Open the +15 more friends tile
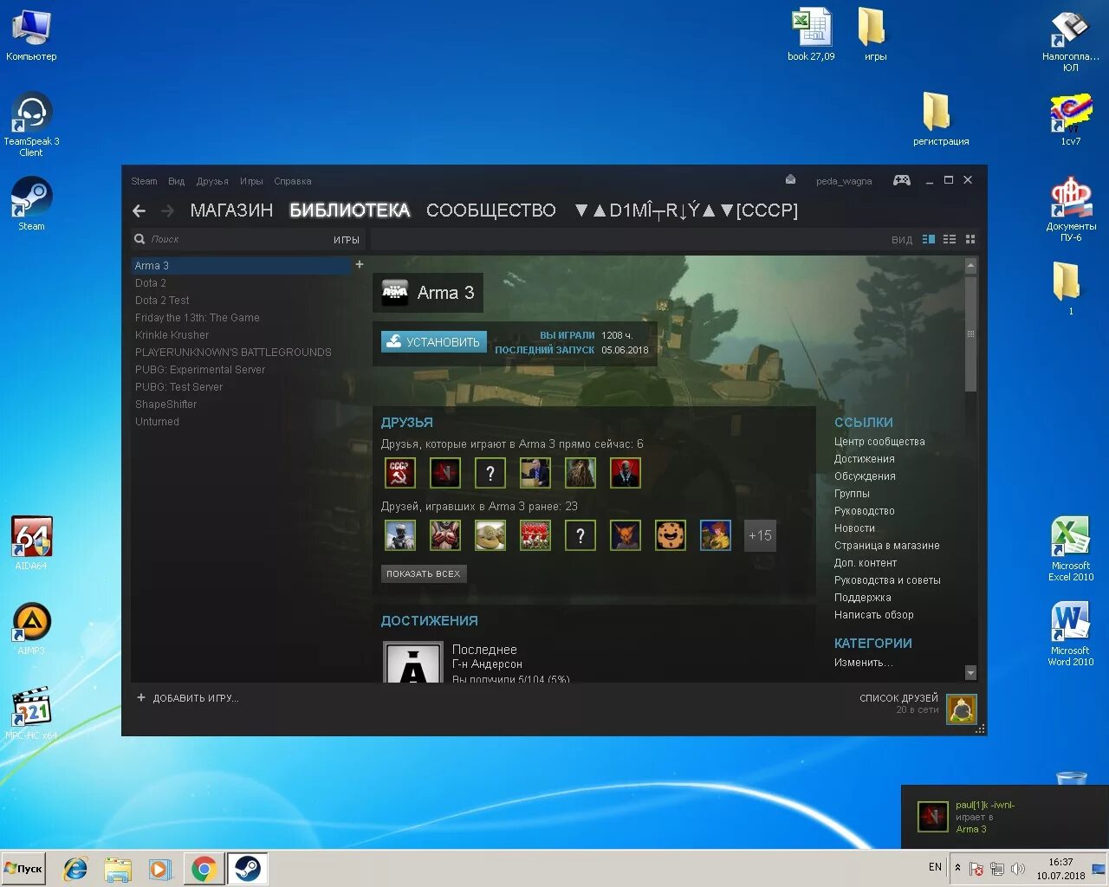The width and height of the screenshot is (1109, 887). [x=760, y=535]
